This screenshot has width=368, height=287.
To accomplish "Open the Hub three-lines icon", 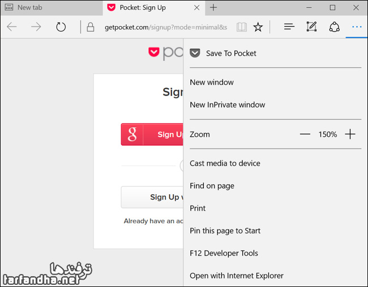I will 289,27.
